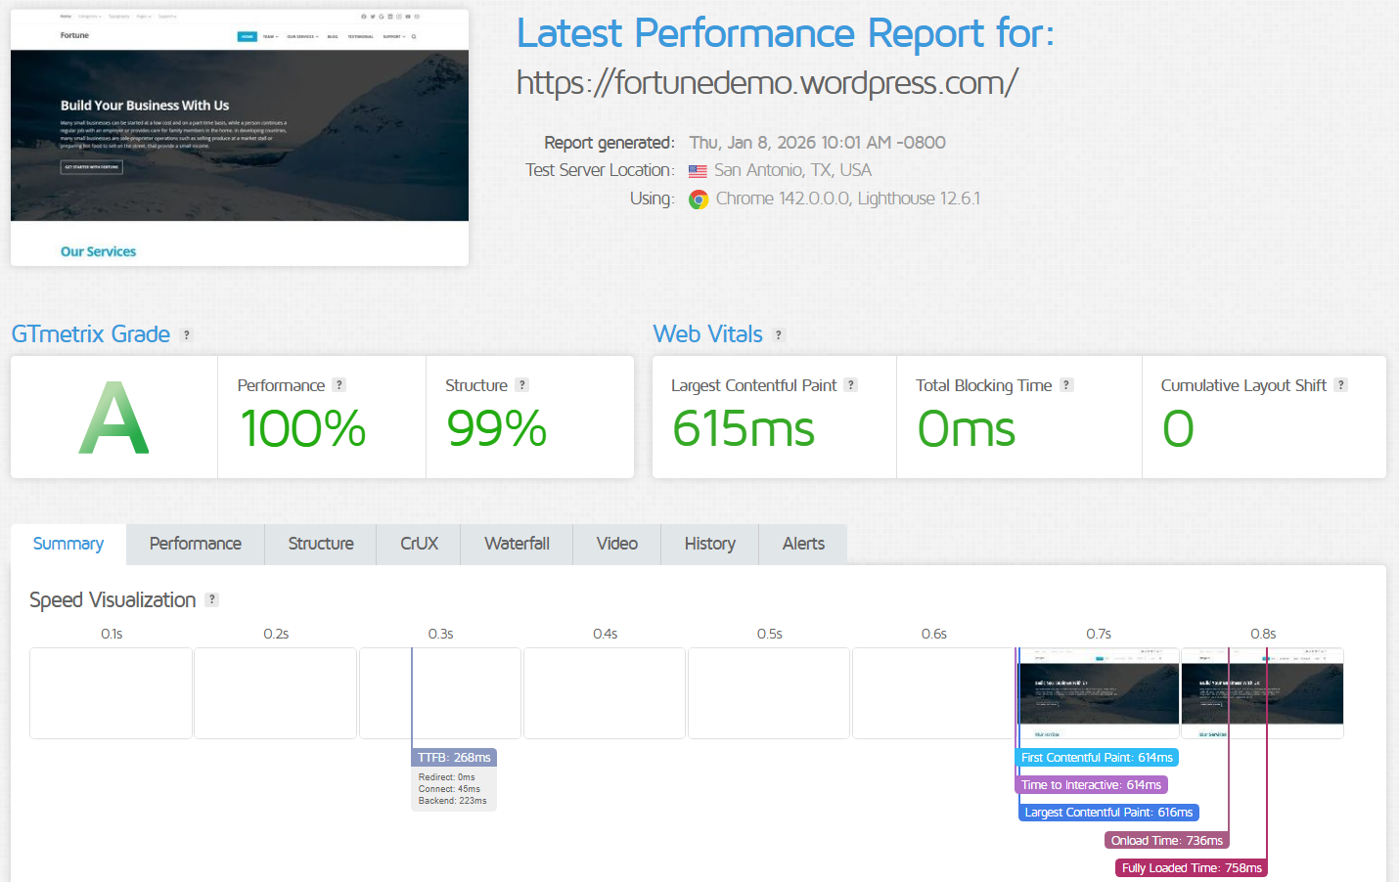Click the TTFB: 268ms marker

point(454,758)
